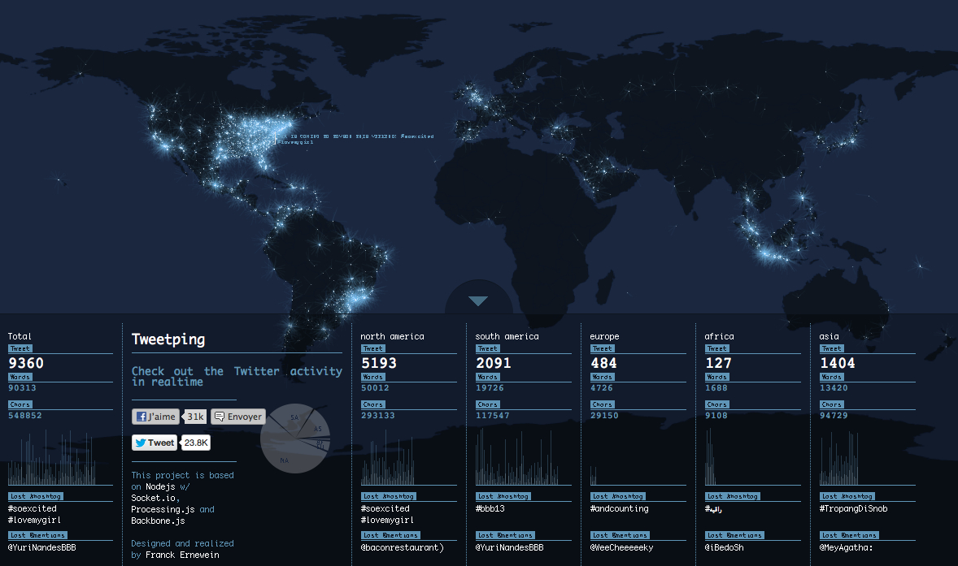Click the asia tweet count 1404

[837, 364]
